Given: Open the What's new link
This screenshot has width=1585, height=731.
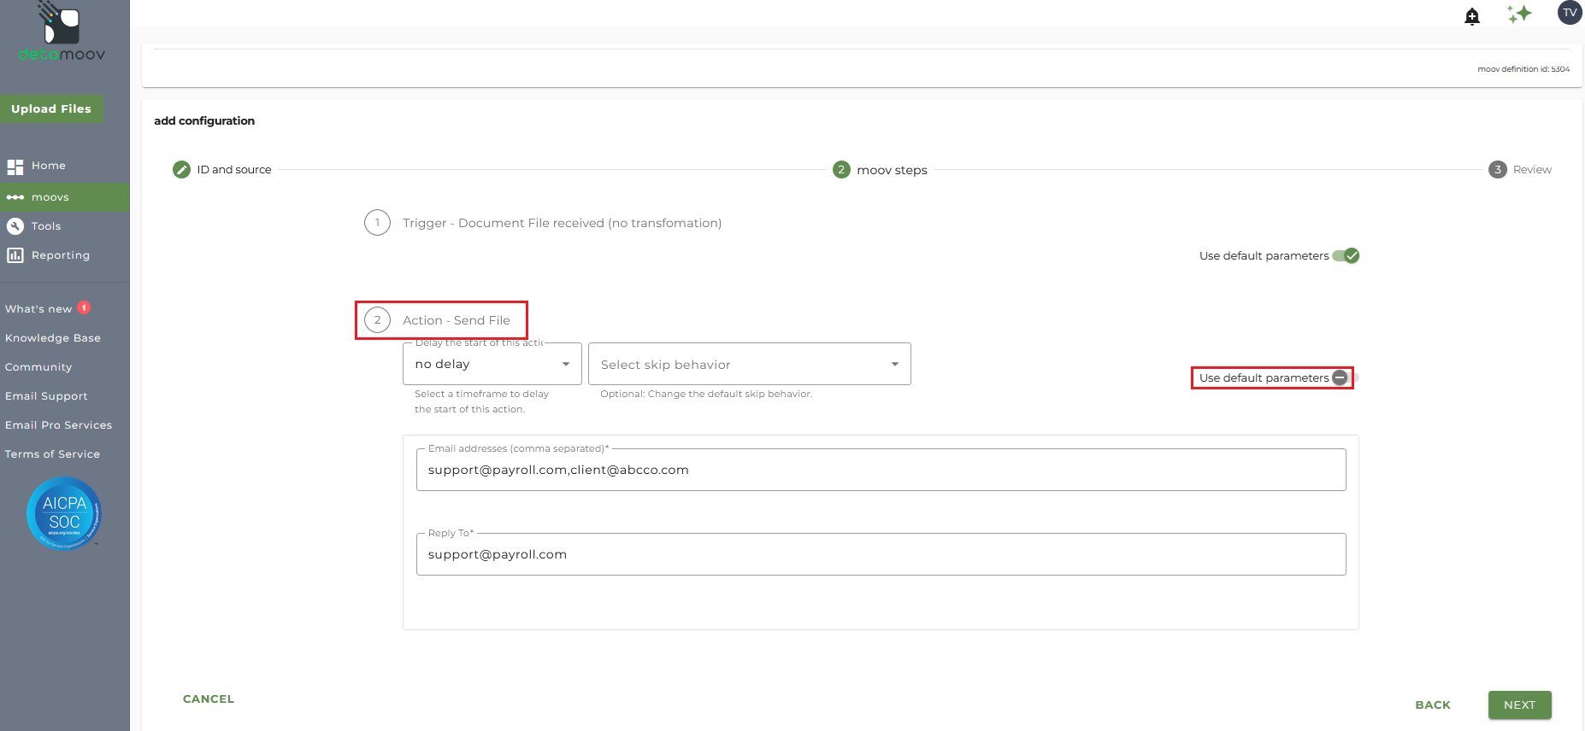Looking at the screenshot, I should tap(38, 309).
